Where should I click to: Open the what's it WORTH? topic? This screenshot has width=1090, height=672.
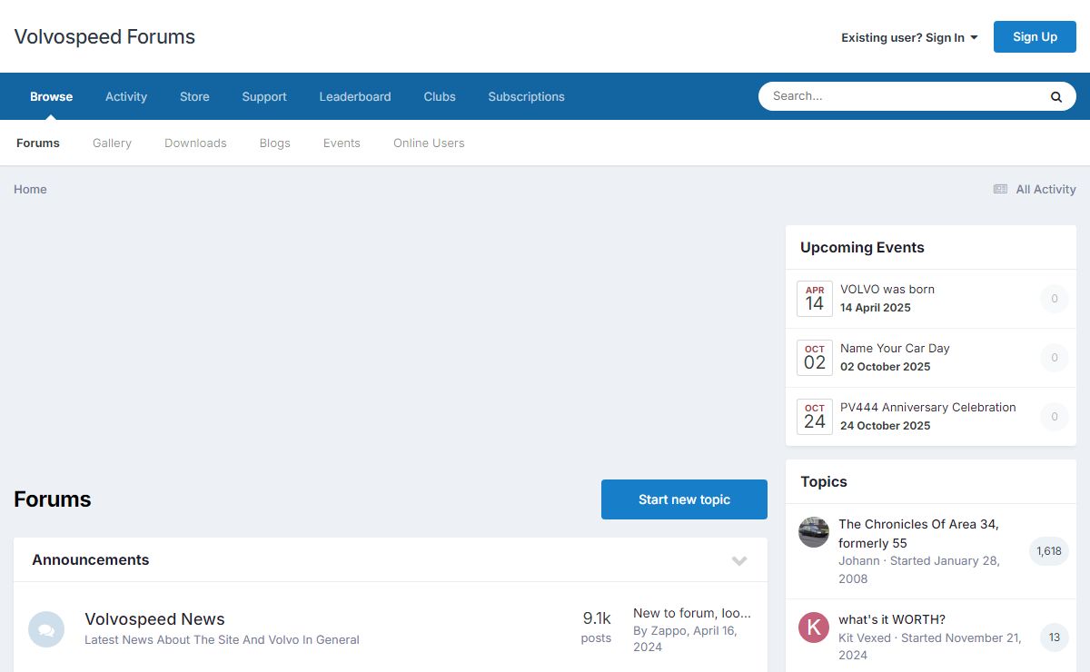892,619
